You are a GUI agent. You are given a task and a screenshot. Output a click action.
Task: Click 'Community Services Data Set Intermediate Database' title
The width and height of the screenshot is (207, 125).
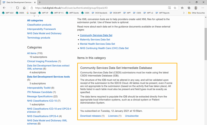pos(116,68)
